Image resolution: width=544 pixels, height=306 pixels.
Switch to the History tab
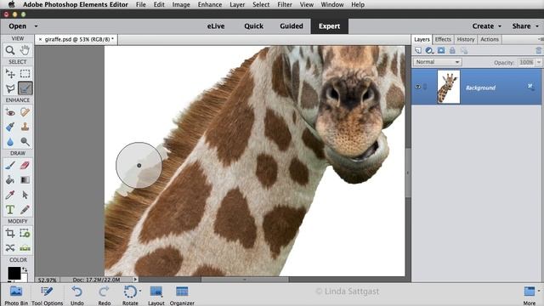[x=466, y=39]
